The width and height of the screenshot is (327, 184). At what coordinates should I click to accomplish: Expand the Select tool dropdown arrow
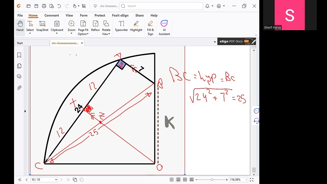[30, 33]
